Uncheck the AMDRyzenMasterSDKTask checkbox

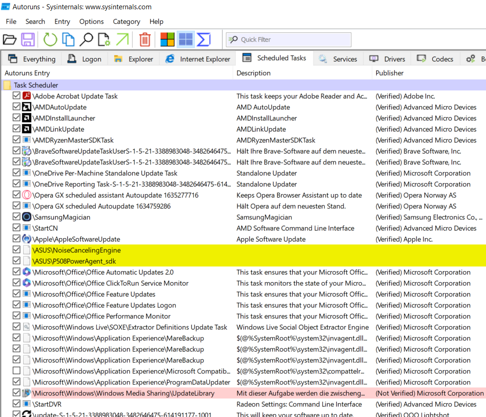pyautogui.click(x=16, y=139)
